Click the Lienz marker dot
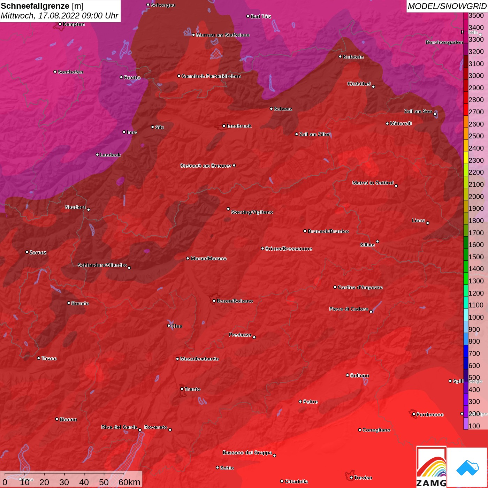This screenshot has height=488, width=488. coord(428,223)
